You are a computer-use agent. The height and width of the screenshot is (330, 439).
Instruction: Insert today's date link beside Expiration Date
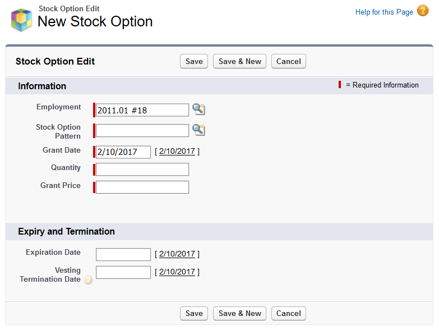177,254
